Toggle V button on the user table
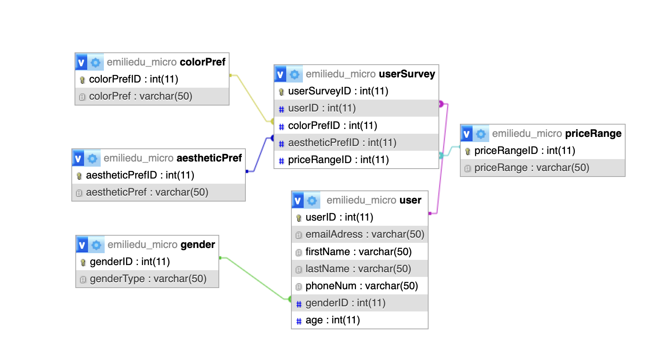Image resolution: width=670 pixels, height=342 pixels. coord(298,201)
